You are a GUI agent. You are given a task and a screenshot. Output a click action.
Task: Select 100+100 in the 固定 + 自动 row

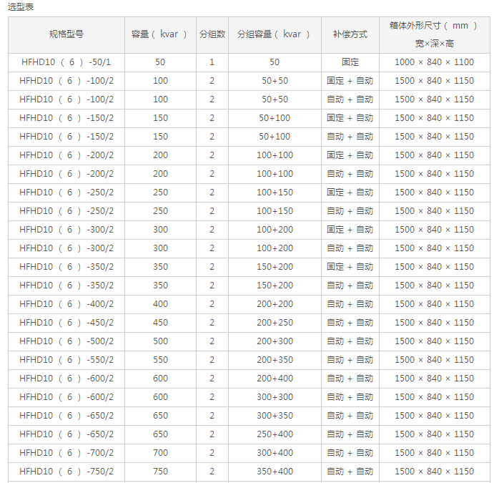275,155
